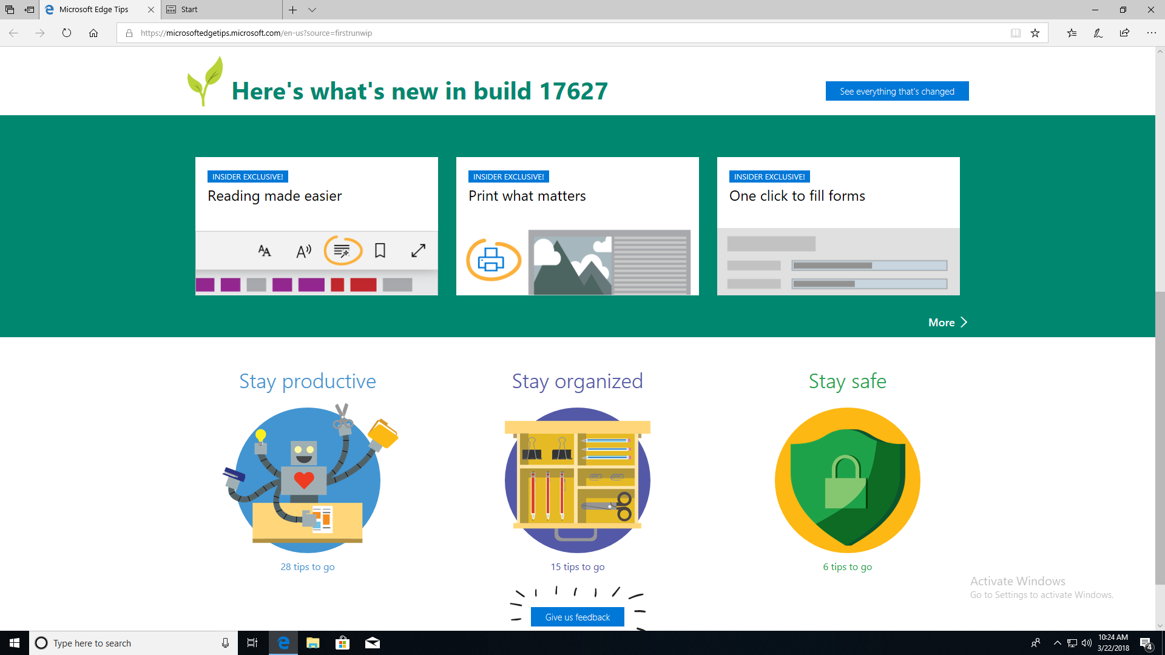
Task: Click See everything that's changed button
Action: pos(897,91)
